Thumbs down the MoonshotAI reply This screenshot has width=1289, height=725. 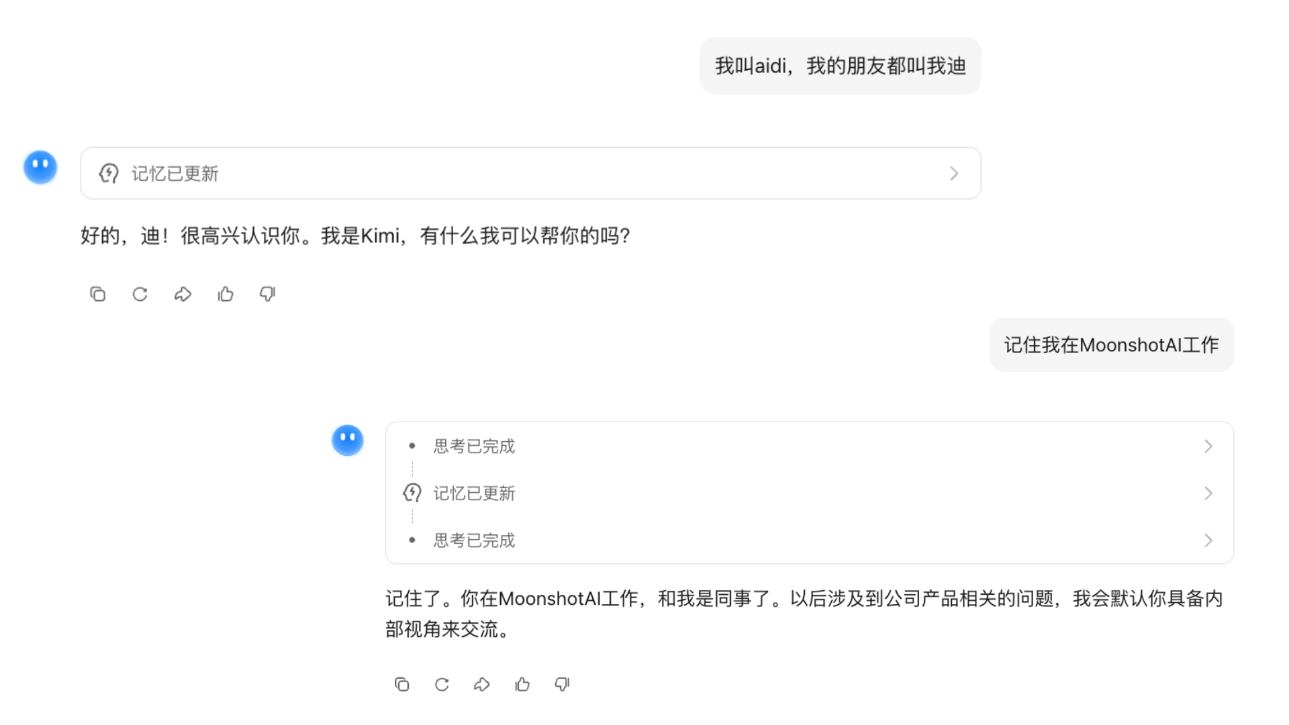click(563, 684)
